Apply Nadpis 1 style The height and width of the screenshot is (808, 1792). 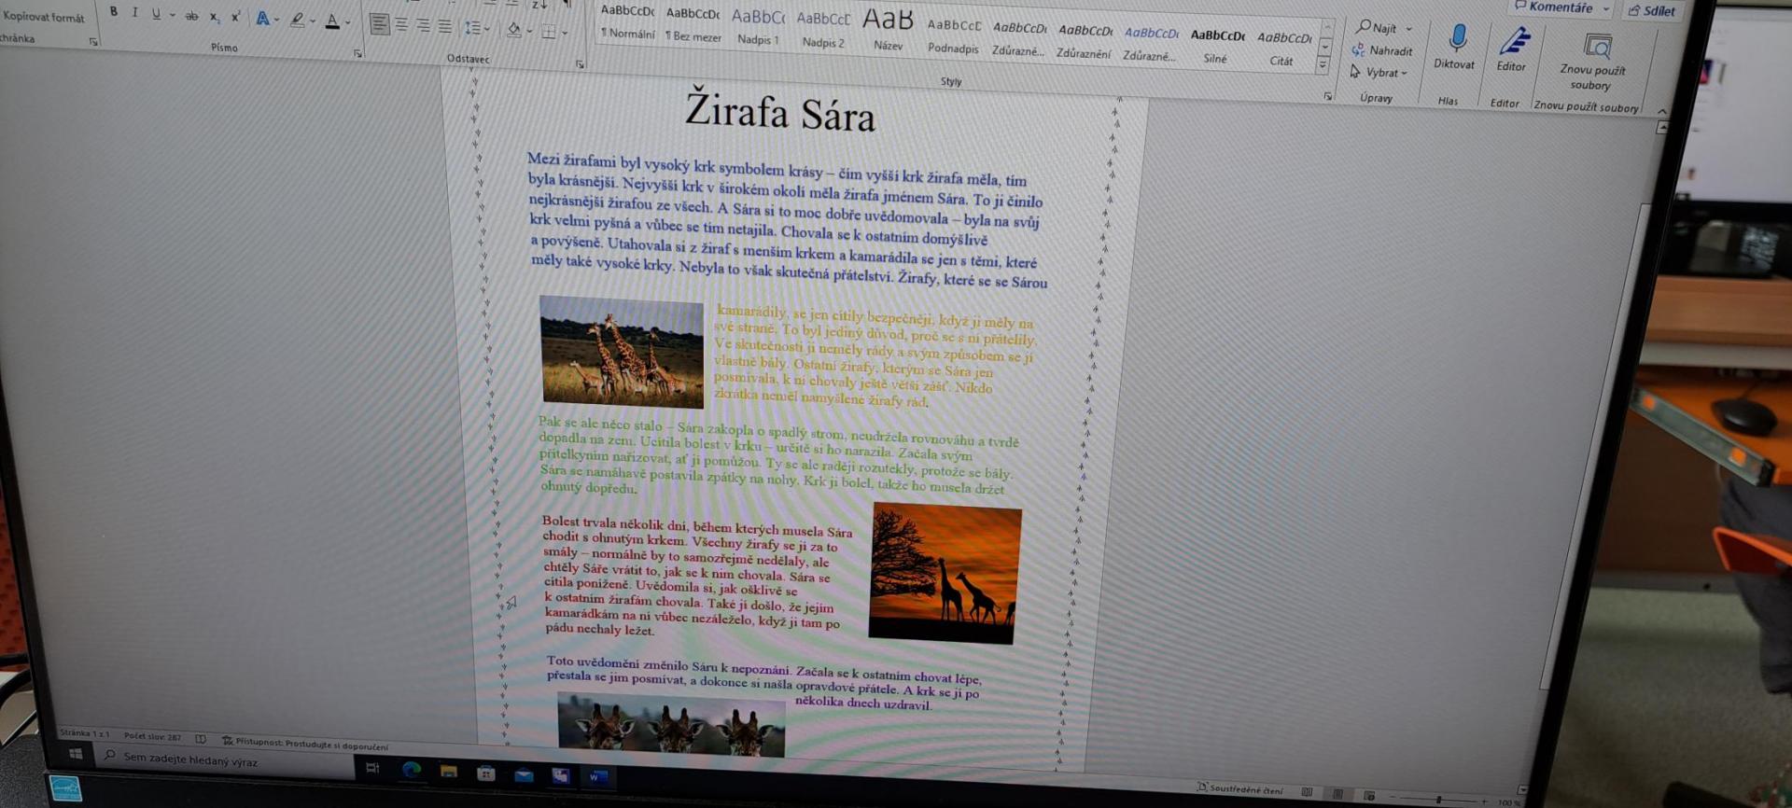coord(757,27)
